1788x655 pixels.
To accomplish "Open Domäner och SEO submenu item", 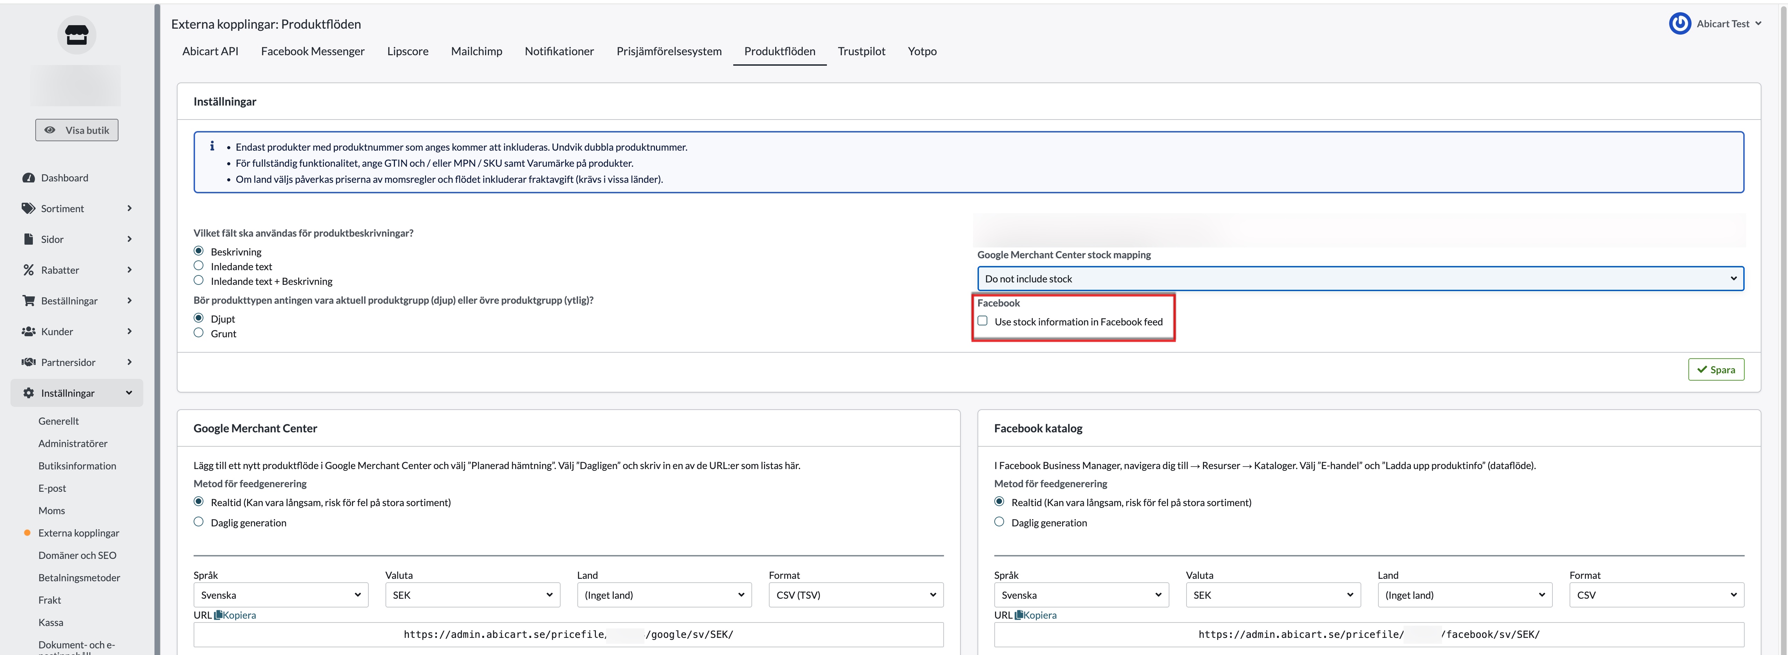I will click(x=77, y=555).
